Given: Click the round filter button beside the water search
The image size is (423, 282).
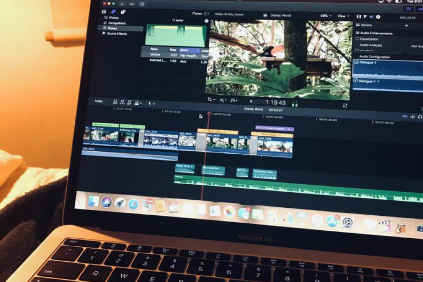Looking at the screenshot, I should [206, 21].
